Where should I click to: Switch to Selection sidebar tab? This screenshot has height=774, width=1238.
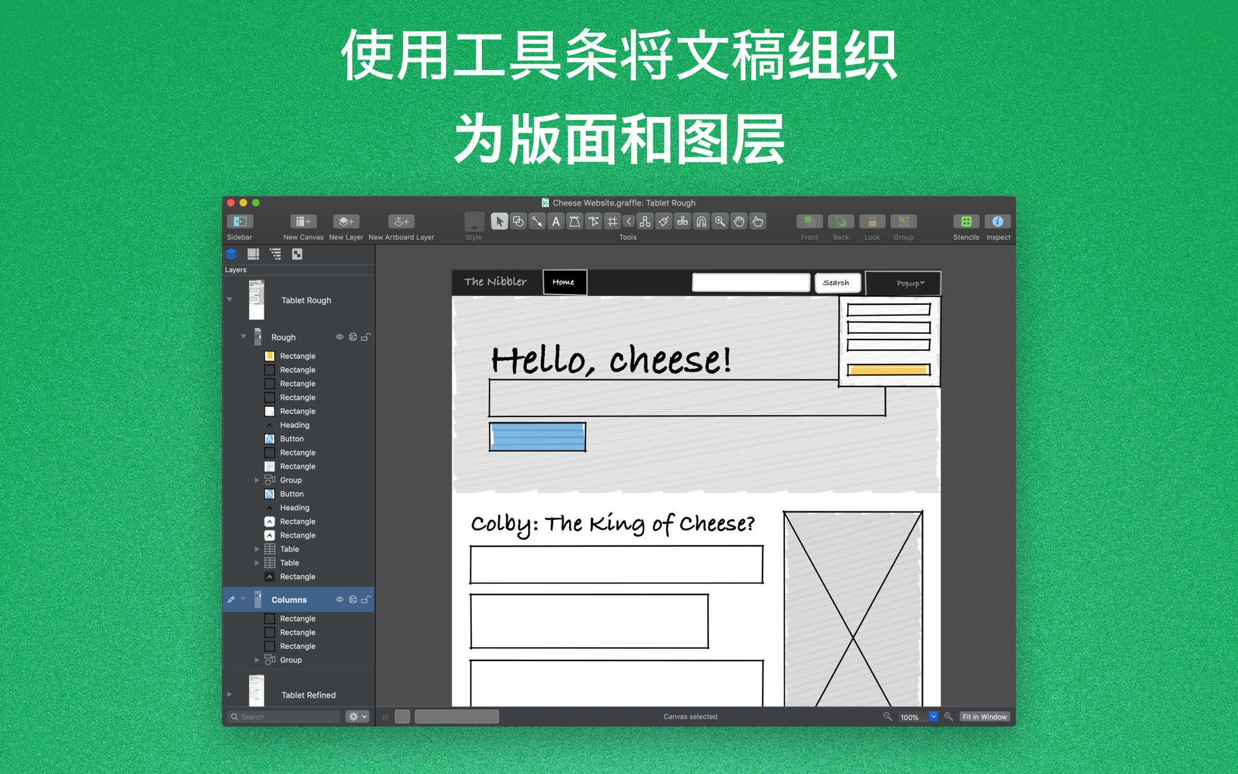click(297, 254)
